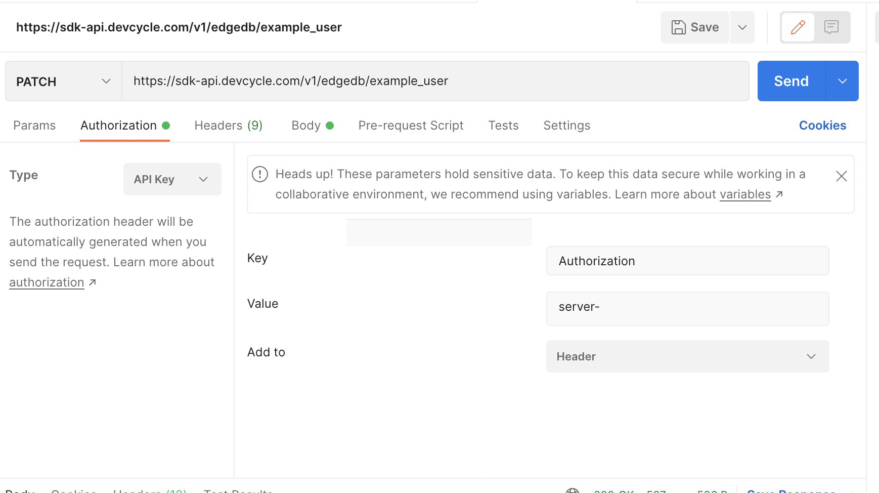This screenshot has height=493, width=879.
Task: Click the Value field containing server-
Action: click(x=687, y=308)
